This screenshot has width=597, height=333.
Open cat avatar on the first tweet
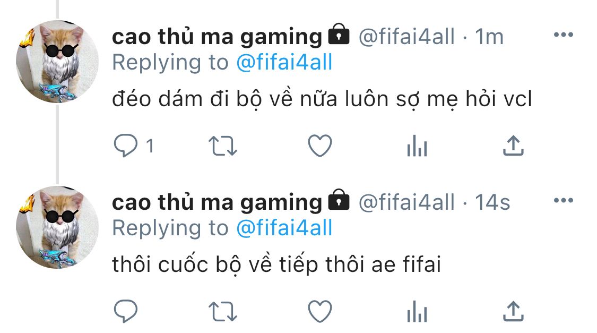57,62
